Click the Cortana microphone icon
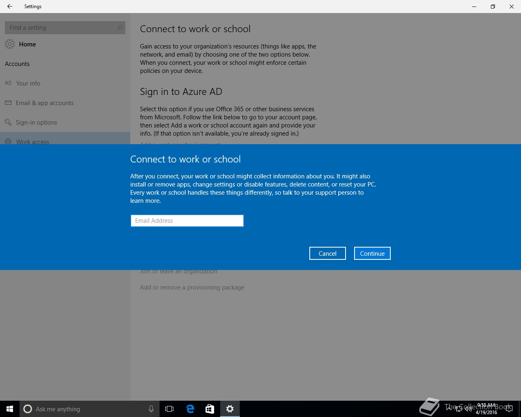 (151, 409)
